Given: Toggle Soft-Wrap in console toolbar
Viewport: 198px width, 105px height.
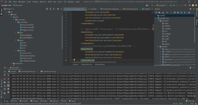Looking at the screenshot, I should pyautogui.click(x=8, y=82).
